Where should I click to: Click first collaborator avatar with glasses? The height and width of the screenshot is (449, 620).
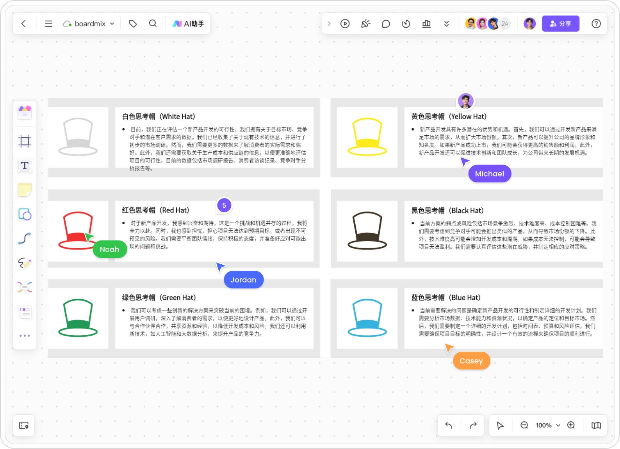pos(471,24)
